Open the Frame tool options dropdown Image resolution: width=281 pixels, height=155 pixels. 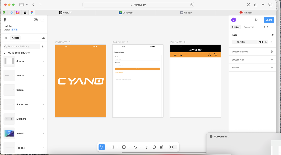(x=118, y=147)
